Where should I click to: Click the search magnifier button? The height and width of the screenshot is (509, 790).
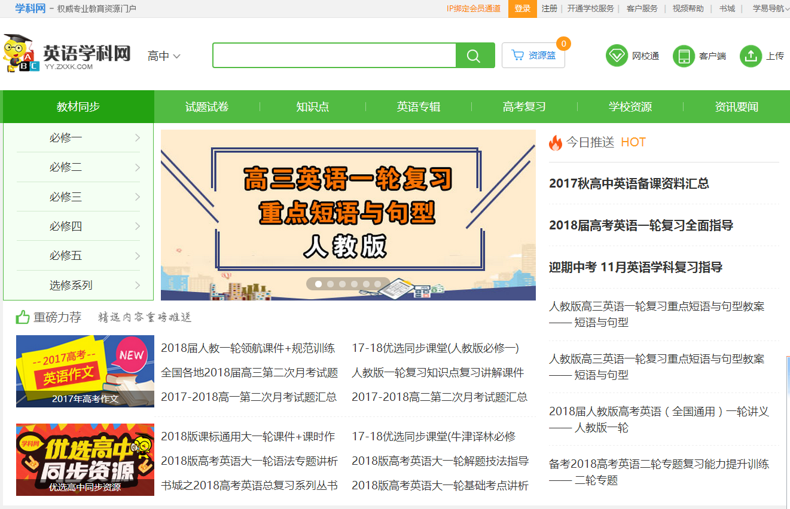pyautogui.click(x=475, y=56)
